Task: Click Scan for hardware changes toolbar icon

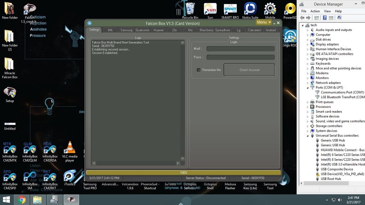Action: click(339, 18)
